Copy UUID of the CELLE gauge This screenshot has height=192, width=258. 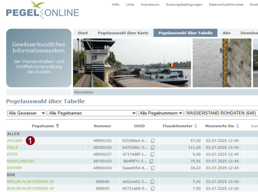153,148
